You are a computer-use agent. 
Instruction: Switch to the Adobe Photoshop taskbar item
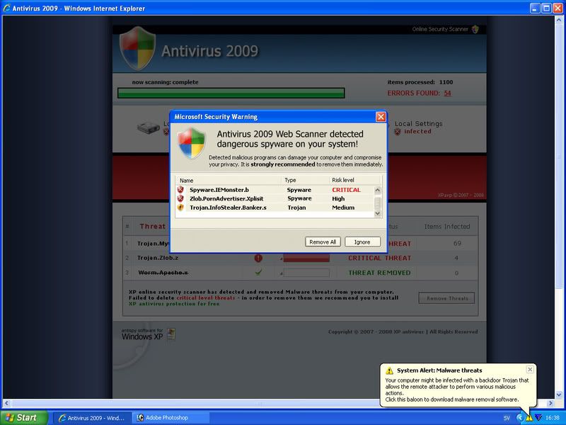pos(171,418)
